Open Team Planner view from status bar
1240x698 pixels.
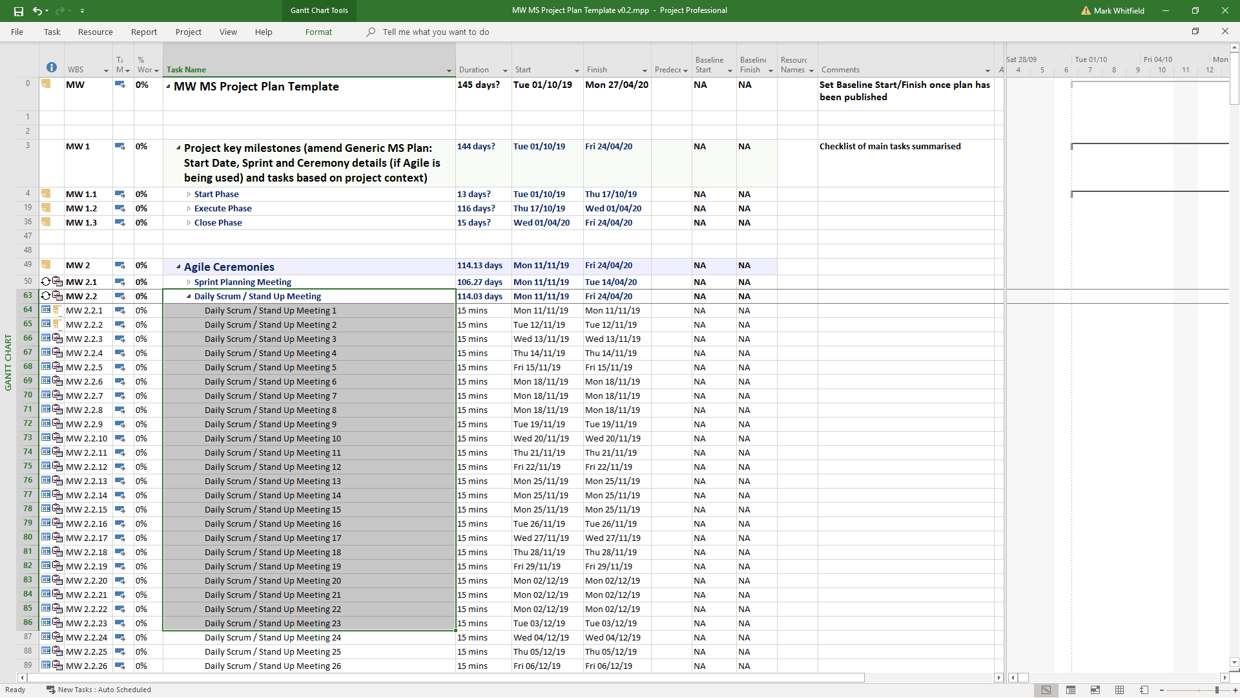pyautogui.click(x=1095, y=690)
